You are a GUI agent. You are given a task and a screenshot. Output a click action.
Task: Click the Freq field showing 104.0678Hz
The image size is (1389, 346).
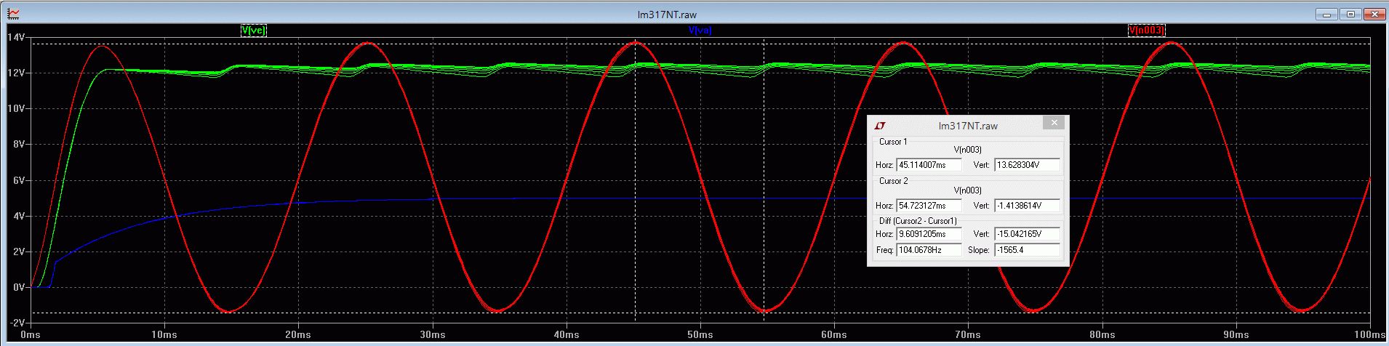pyautogui.click(x=929, y=250)
